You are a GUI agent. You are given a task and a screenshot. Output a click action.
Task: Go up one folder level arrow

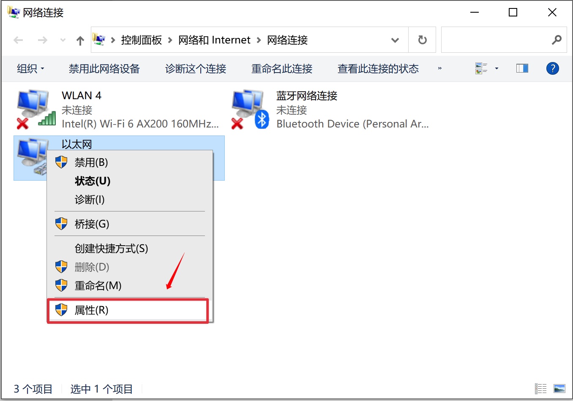[x=80, y=40]
